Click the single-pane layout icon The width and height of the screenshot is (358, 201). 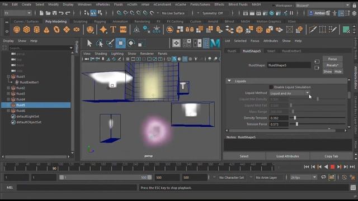(x=176, y=43)
